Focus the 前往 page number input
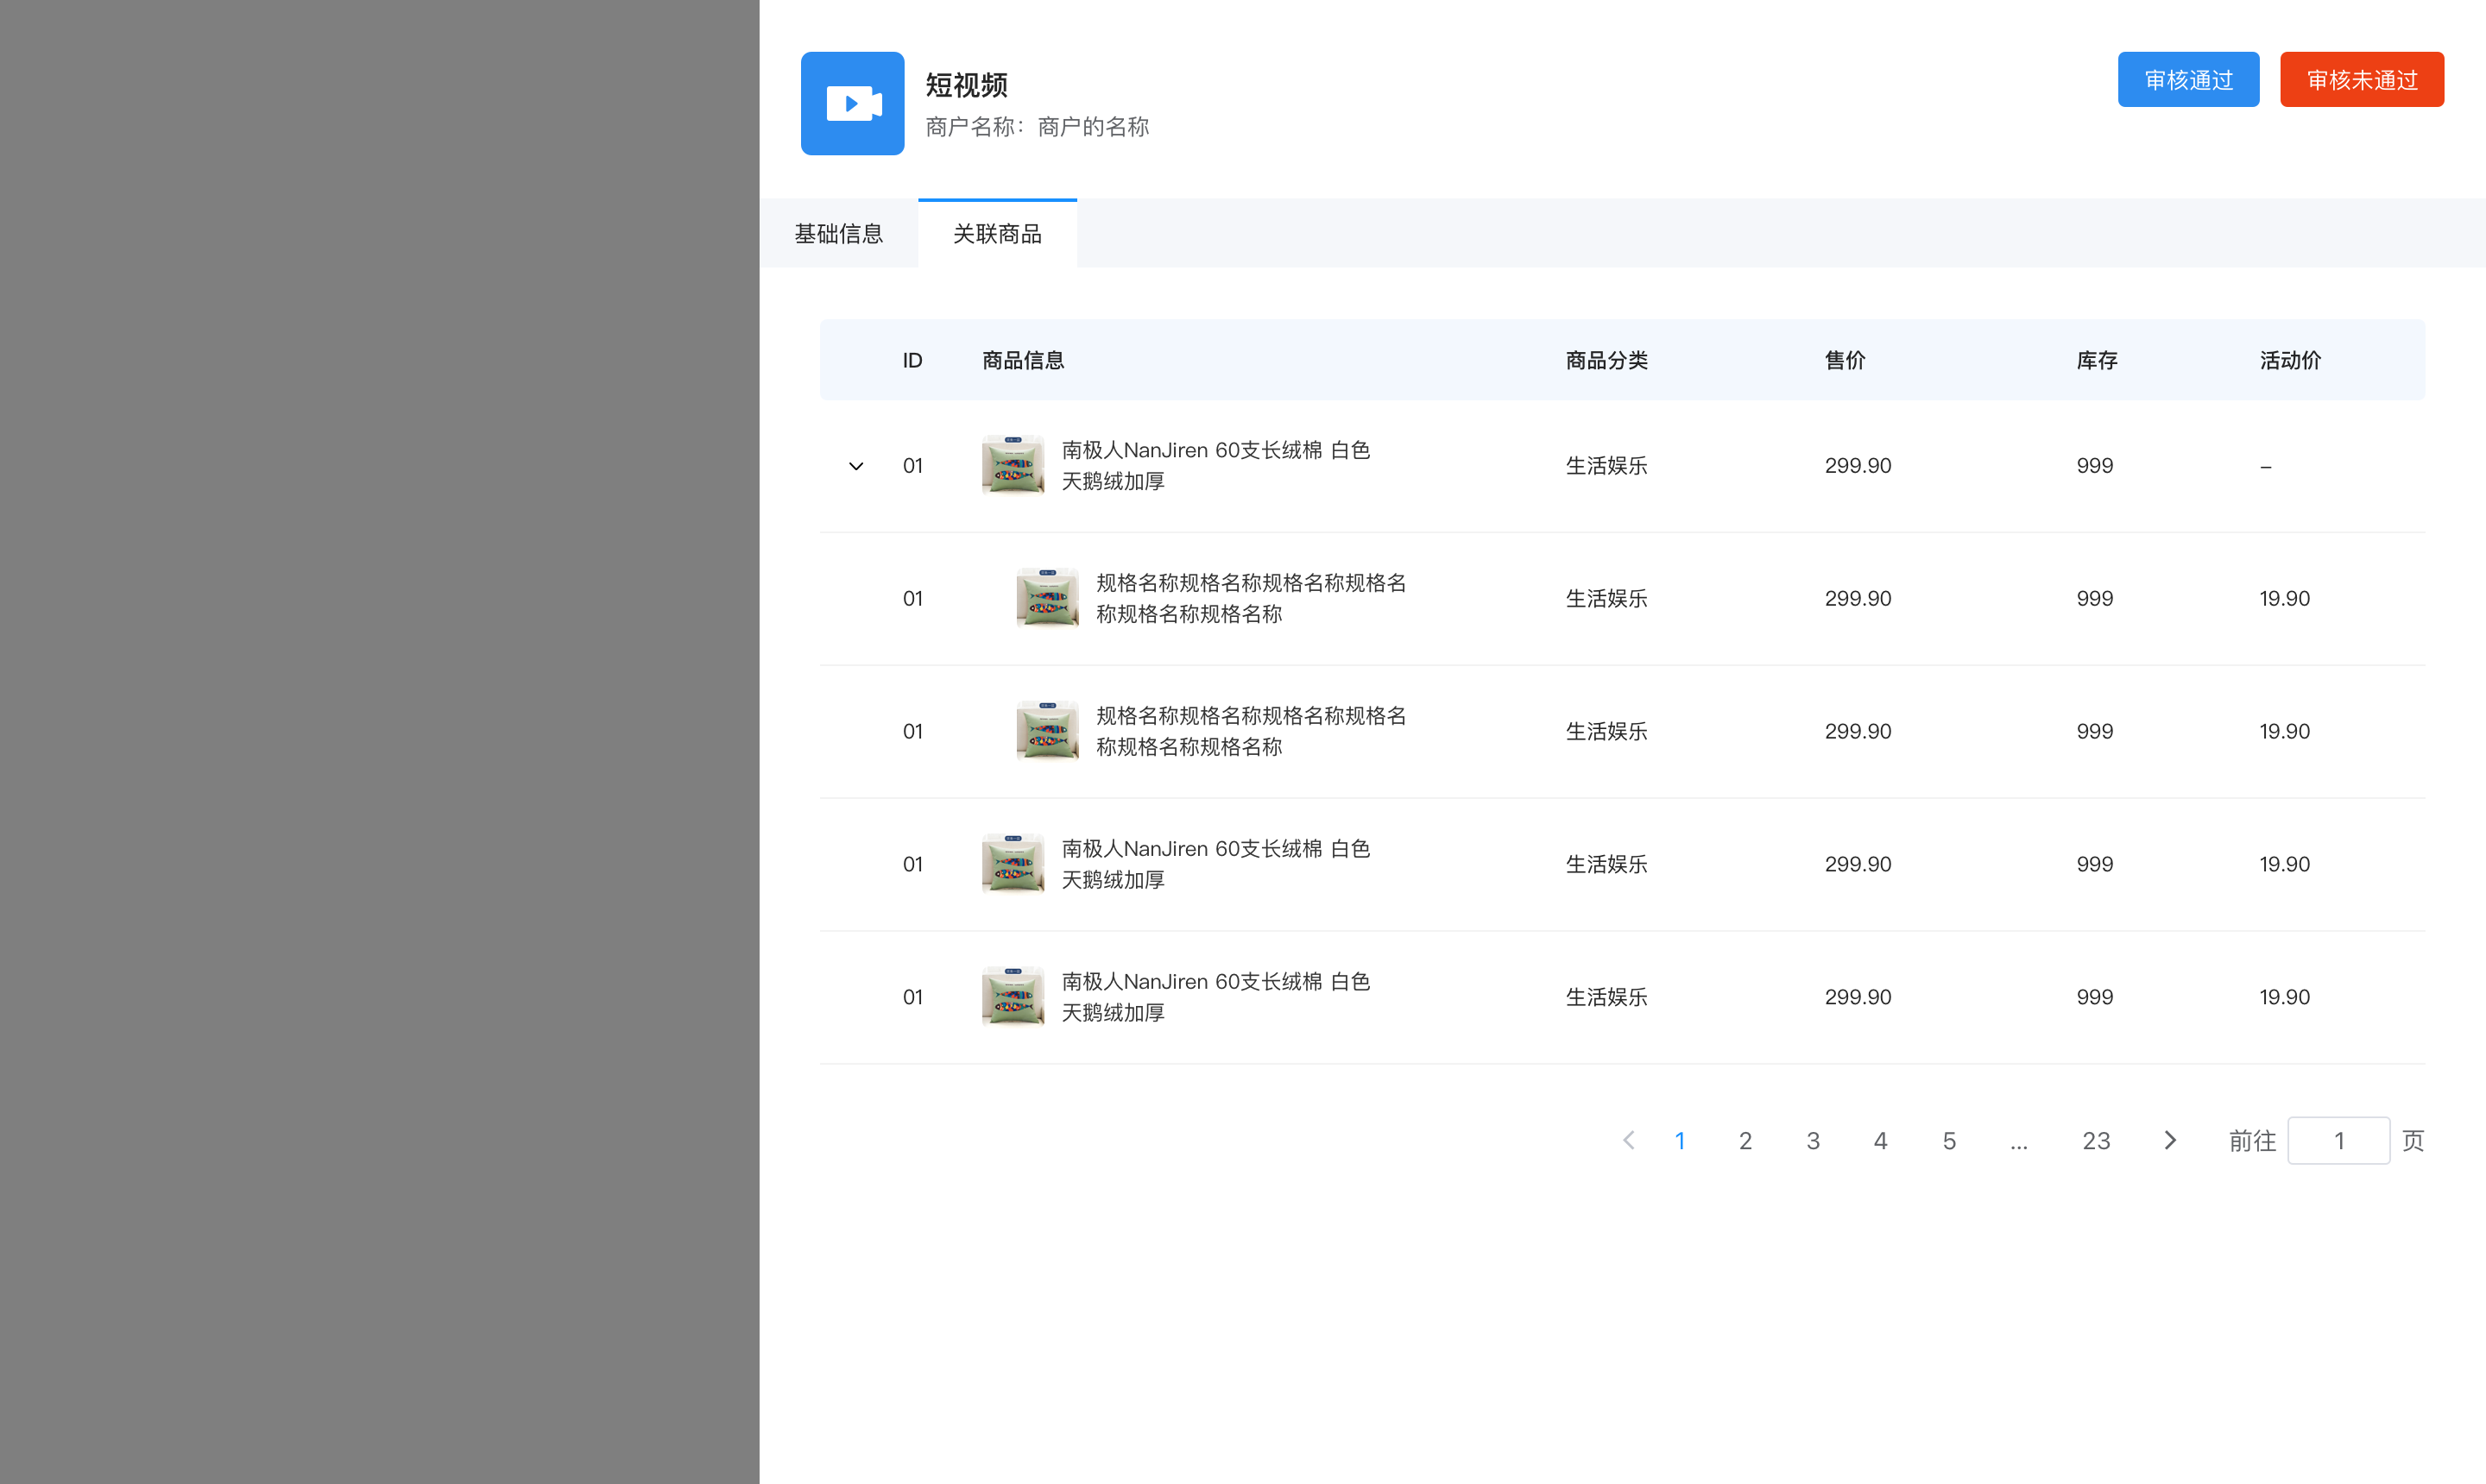Screen dimensions: 2486x1484 pyautogui.click(x=2338, y=1141)
